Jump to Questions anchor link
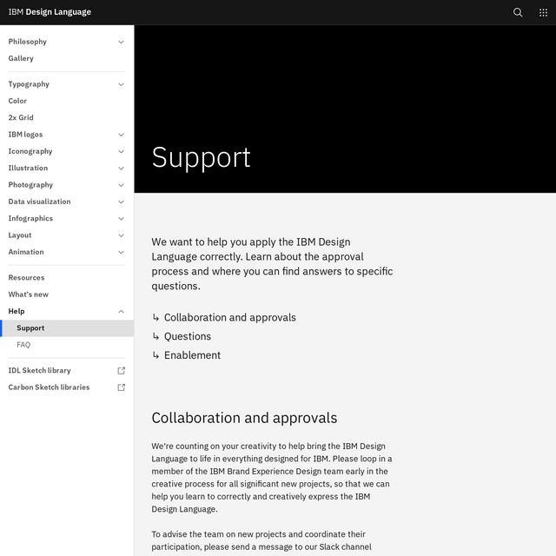Image resolution: width=556 pixels, height=556 pixels. click(x=188, y=336)
